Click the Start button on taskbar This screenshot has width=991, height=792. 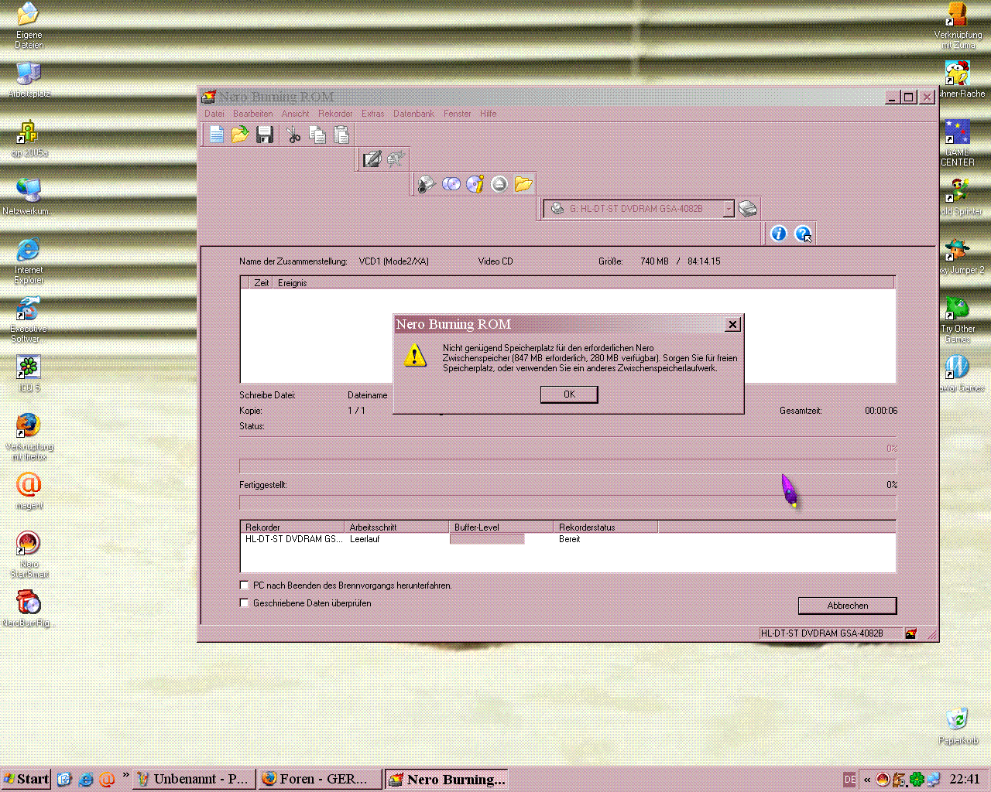click(26, 779)
